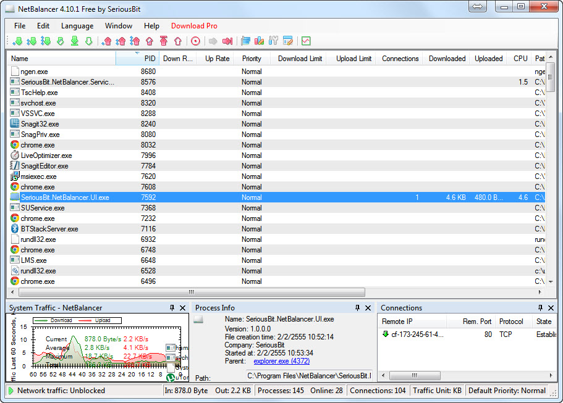Open the explorer.exe (4372) parent link

click(x=281, y=361)
